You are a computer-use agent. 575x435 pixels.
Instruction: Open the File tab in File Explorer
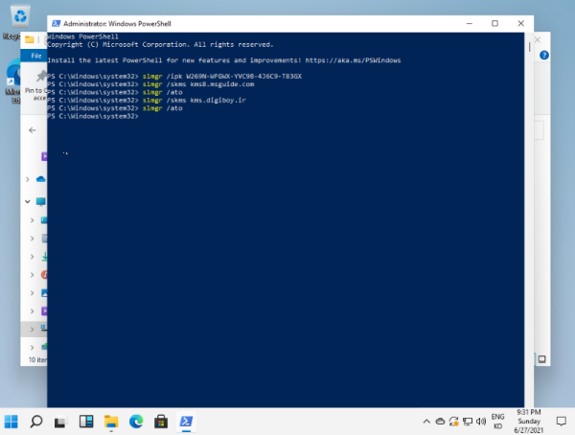[x=36, y=56]
